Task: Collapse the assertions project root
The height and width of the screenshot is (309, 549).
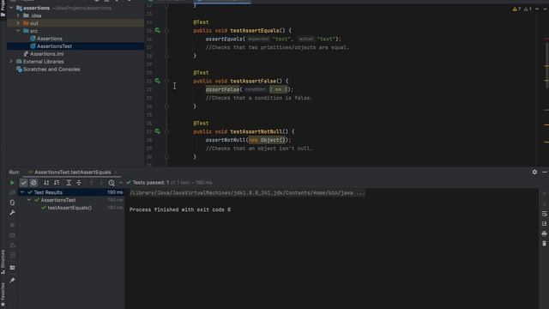Action: point(11,8)
